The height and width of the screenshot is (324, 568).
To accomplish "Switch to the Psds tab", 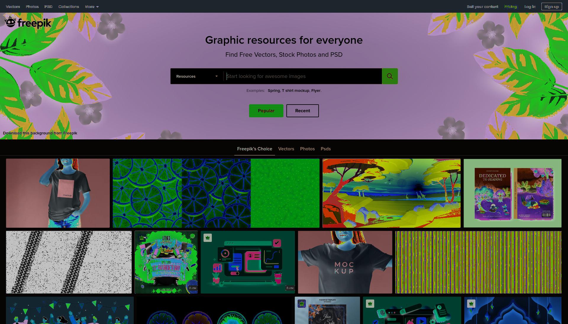I will [x=326, y=149].
